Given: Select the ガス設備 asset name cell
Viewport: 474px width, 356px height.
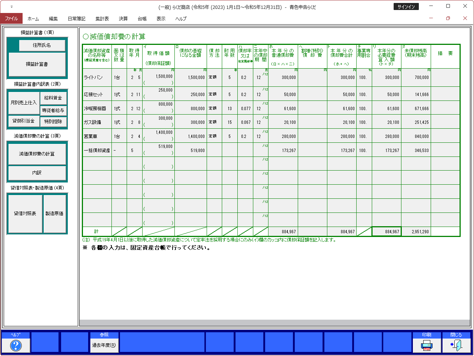Looking at the screenshot, I should pyautogui.click(x=97, y=122).
